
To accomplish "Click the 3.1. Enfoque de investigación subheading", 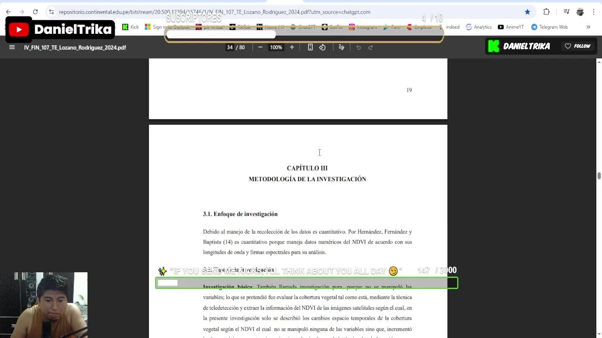I will coord(240,214).
